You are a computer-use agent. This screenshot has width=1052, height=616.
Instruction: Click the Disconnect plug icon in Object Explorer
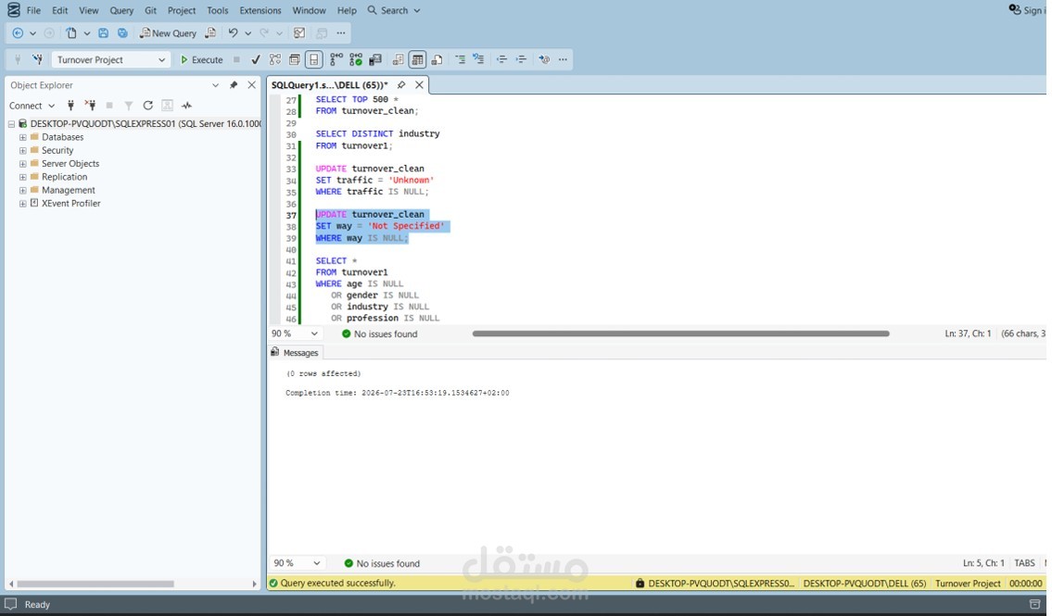(x=90, y=106)
